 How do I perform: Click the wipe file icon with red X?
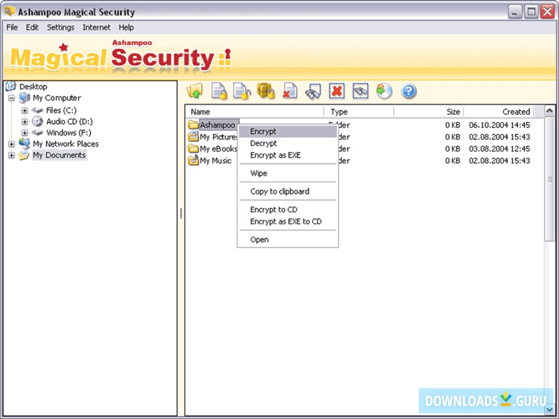(x=290, y=91)
